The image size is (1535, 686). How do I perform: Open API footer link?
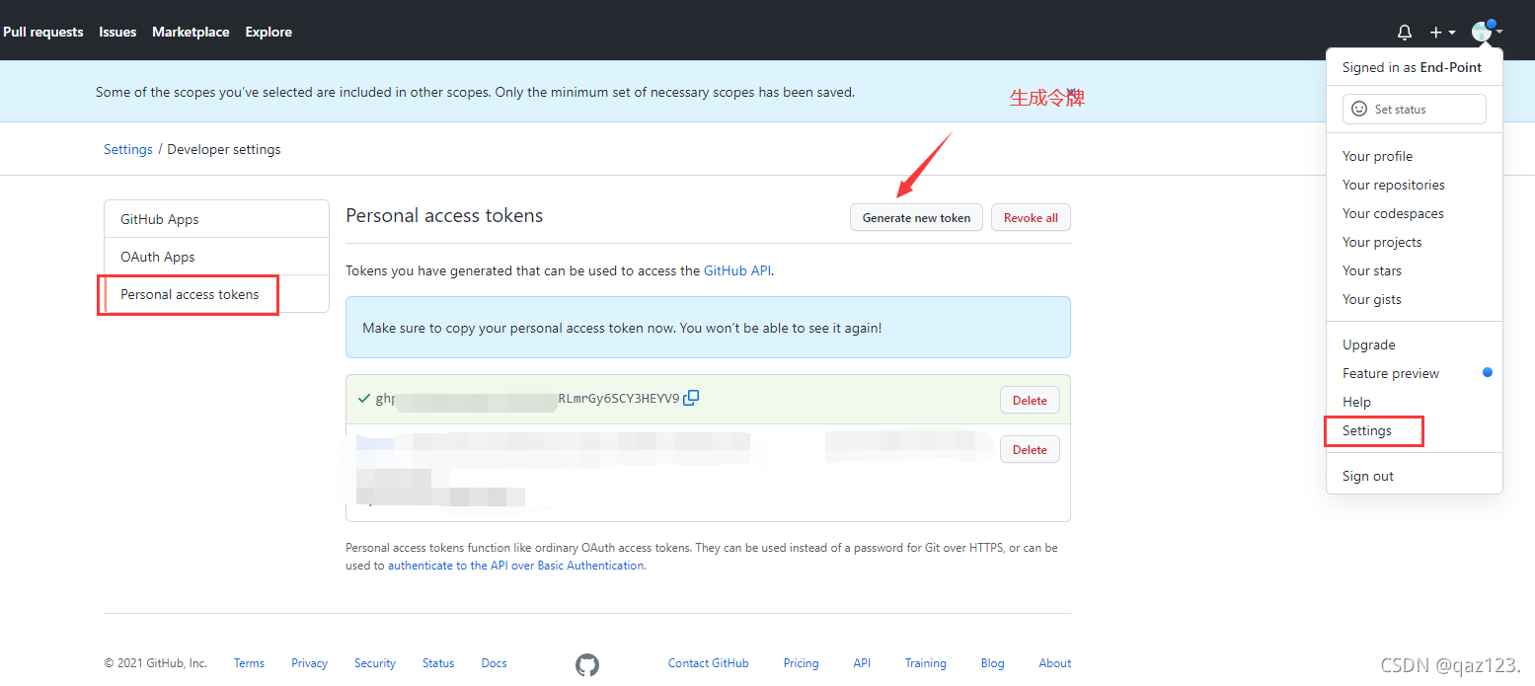[862, 663]
